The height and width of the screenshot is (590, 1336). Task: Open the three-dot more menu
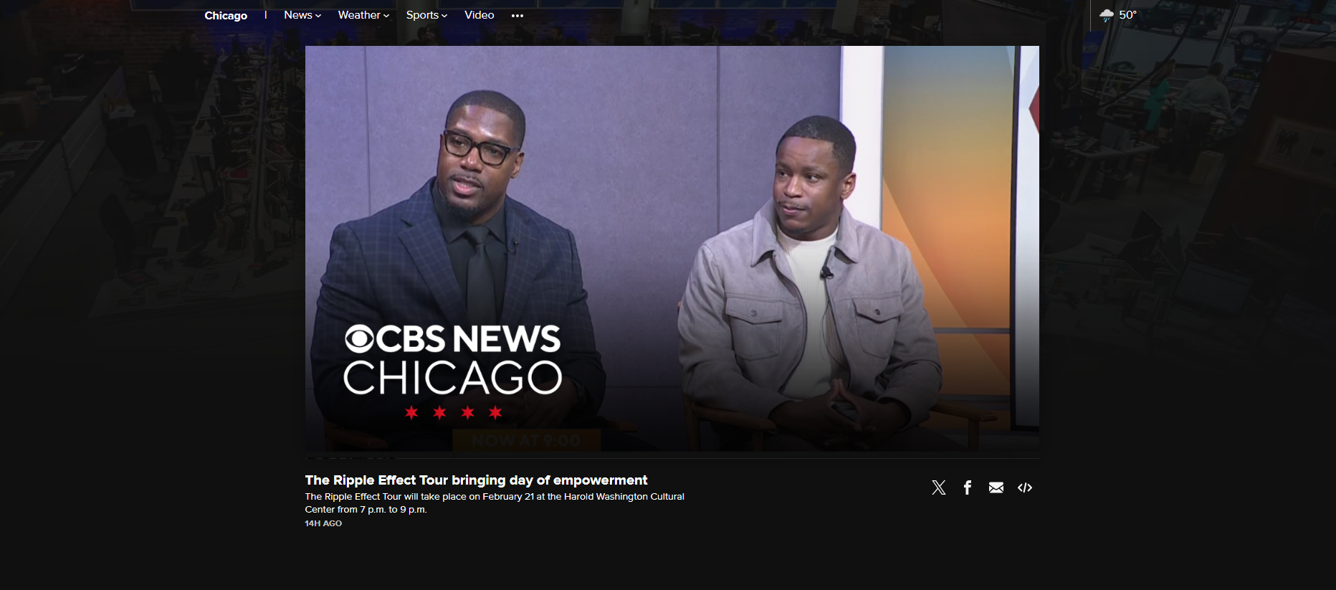(x=517, y=16)
